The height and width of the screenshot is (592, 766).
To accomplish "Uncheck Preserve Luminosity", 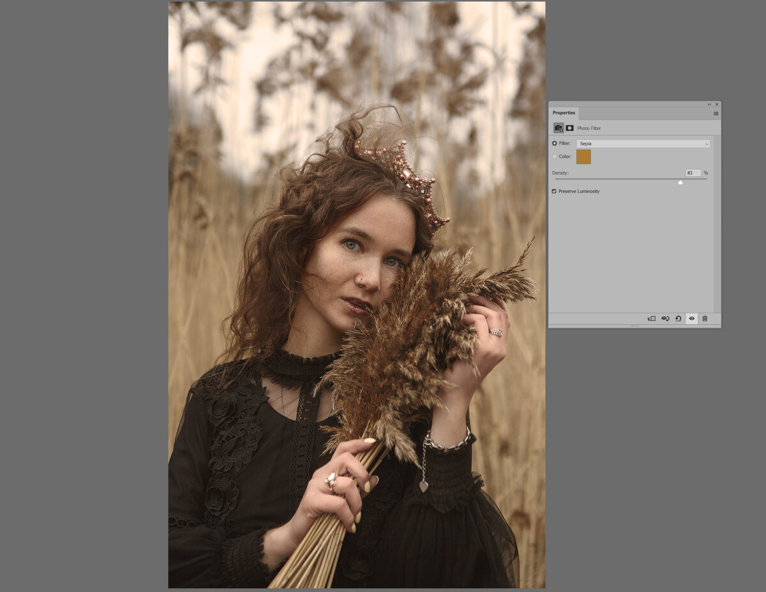I will [554, 191].
